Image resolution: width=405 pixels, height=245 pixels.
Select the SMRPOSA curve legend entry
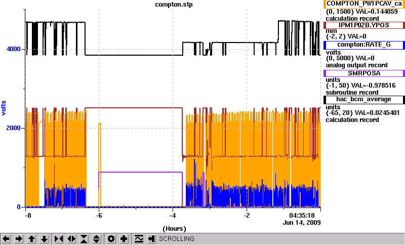(x=364, y=73)
